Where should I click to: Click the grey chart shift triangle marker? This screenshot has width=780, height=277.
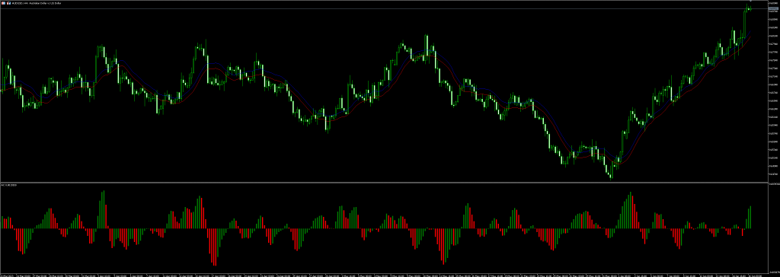(x=750, y=1)
